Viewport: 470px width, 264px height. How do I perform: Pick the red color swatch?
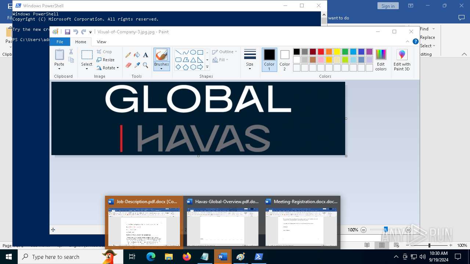point(321,52)
